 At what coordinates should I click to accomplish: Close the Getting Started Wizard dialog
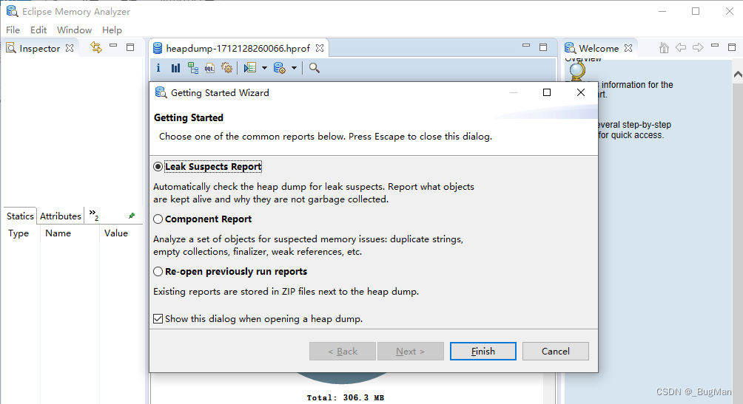point(581,92)
